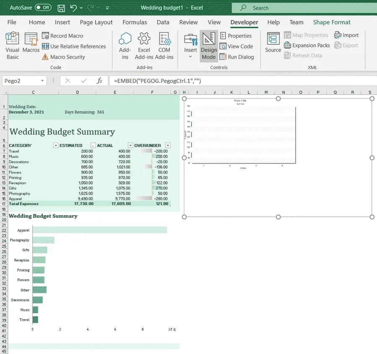The image size is (377, 354).
Task: Open the Shape Format tab
Action: [332, 22]
